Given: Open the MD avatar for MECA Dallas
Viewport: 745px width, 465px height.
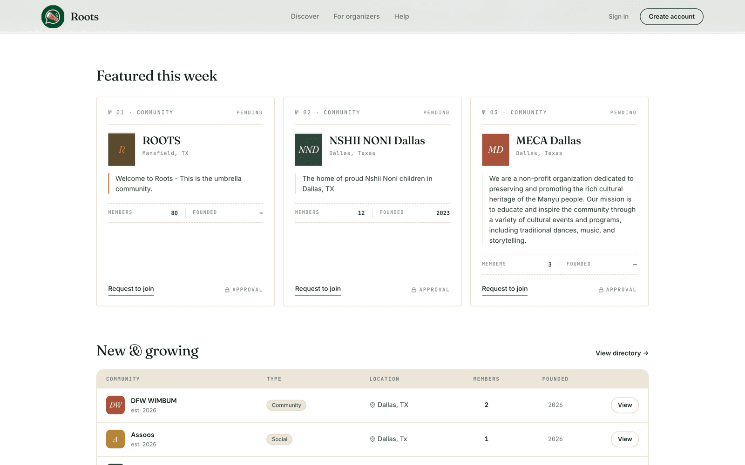Looking at the screenshot, I should tap(495, 149).
